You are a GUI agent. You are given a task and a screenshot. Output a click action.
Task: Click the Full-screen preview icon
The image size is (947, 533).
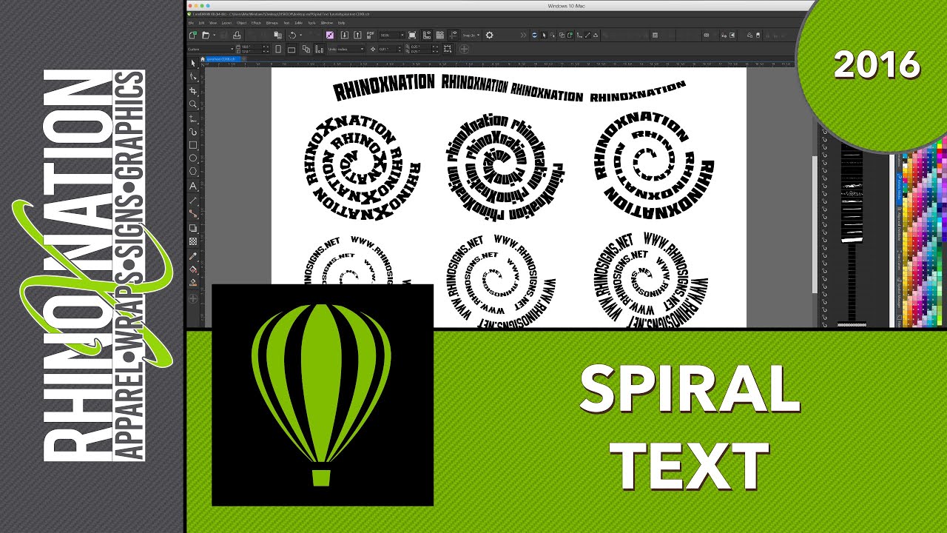pyautogui.click(x=412, y=35)
